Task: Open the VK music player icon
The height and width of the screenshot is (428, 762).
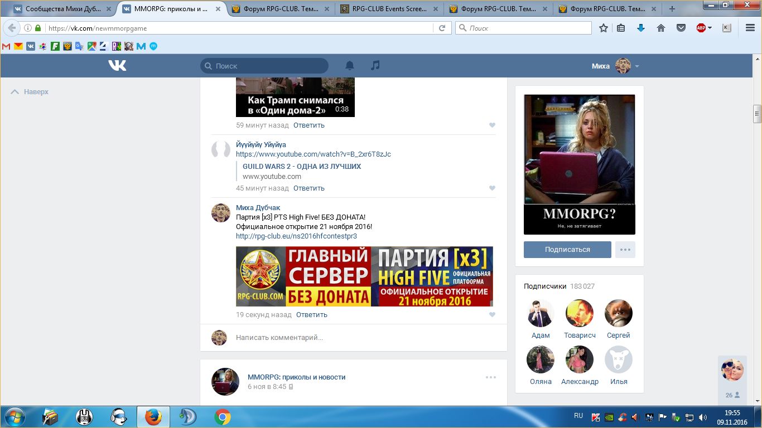Action: pos(375,66)
